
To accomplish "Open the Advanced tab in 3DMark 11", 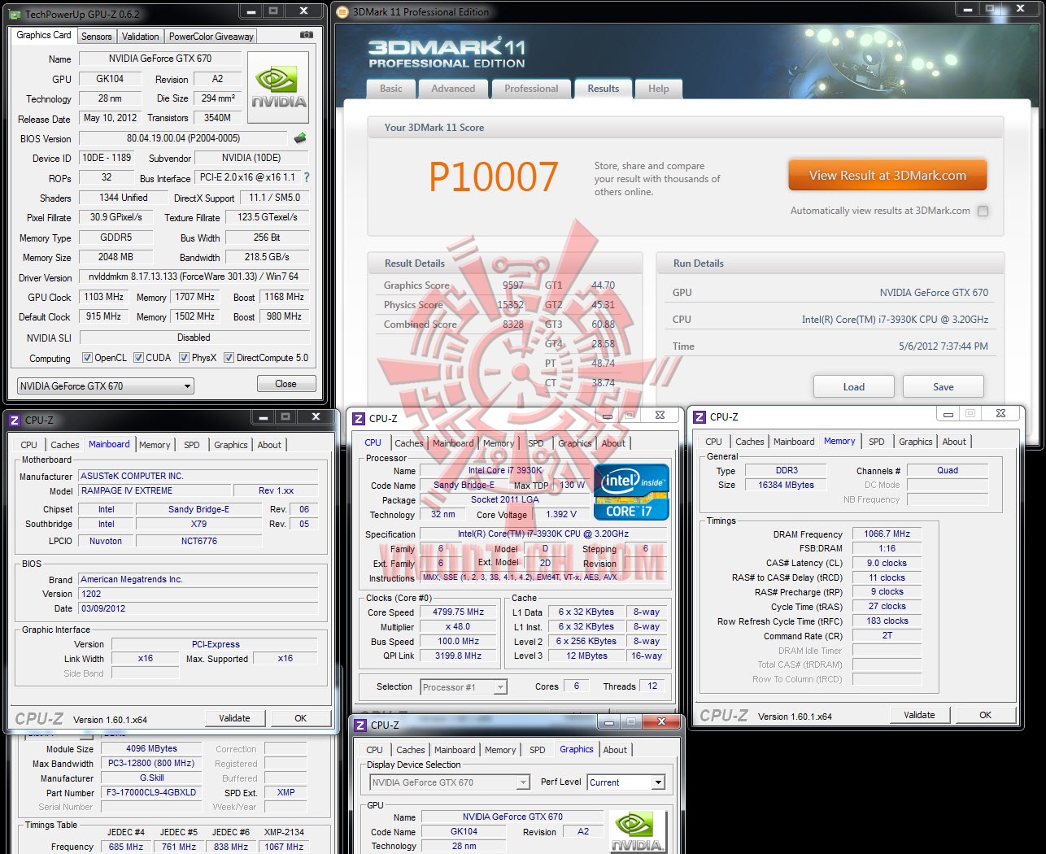I will pos(453,89).
